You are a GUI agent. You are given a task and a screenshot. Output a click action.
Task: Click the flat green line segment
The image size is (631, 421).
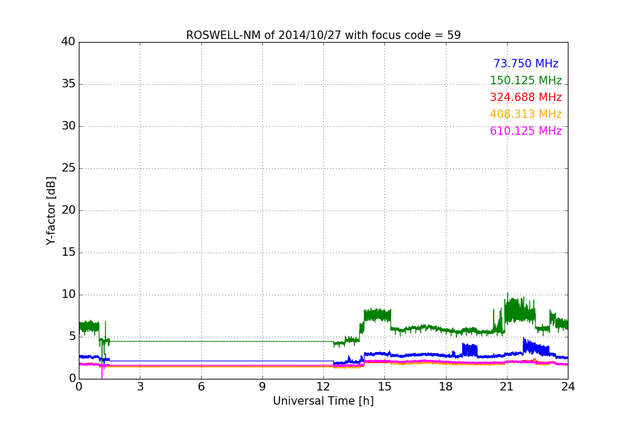click(221, 341)
